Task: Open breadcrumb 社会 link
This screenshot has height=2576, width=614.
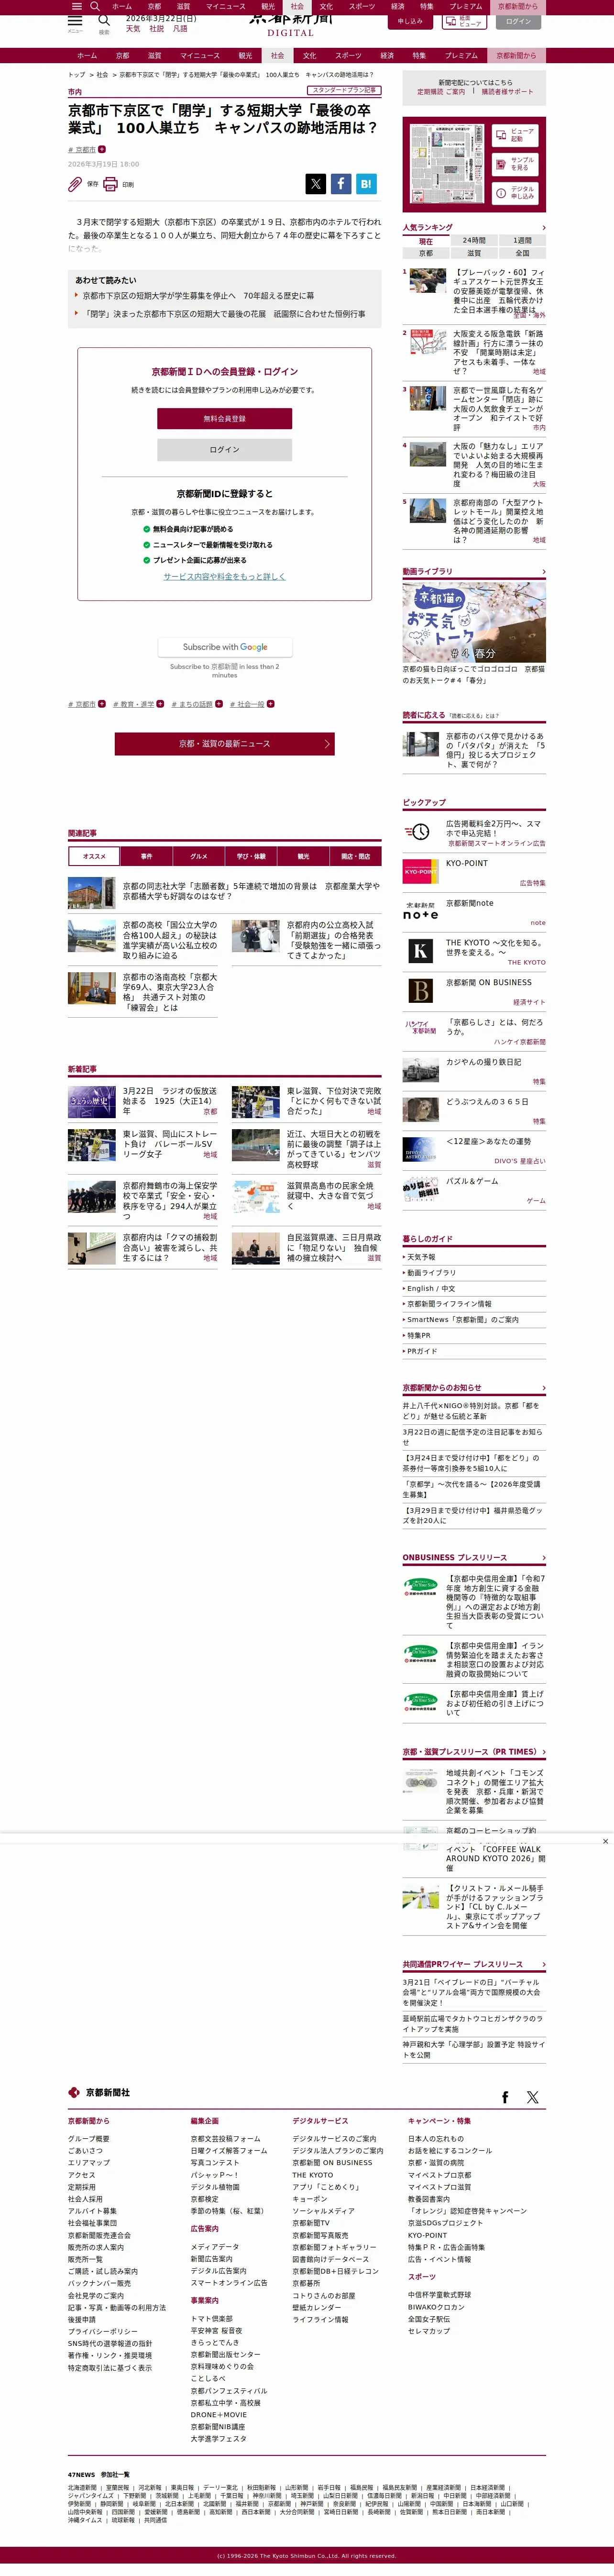Action: click(102, 75)
